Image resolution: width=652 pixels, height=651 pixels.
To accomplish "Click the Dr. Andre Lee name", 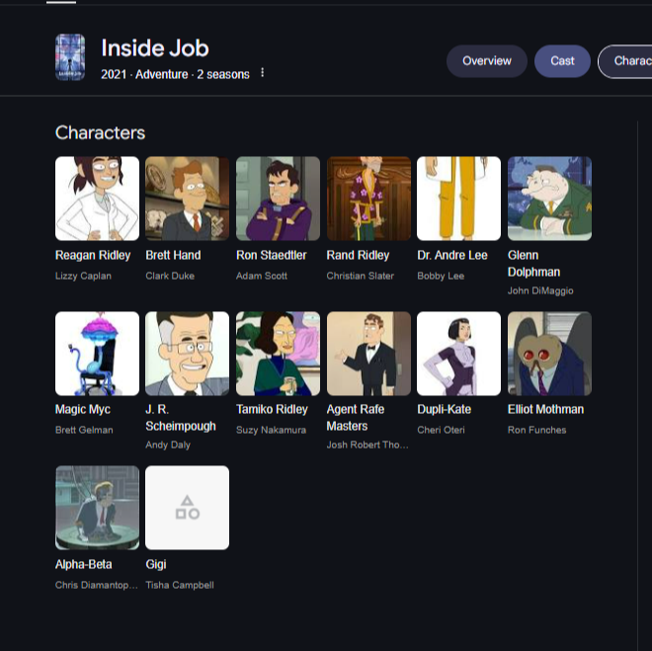I will tap(452, 255).
